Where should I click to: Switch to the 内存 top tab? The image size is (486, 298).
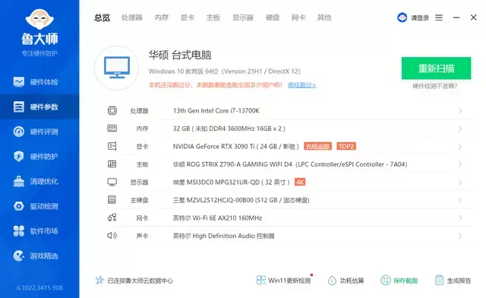point(162,17)
